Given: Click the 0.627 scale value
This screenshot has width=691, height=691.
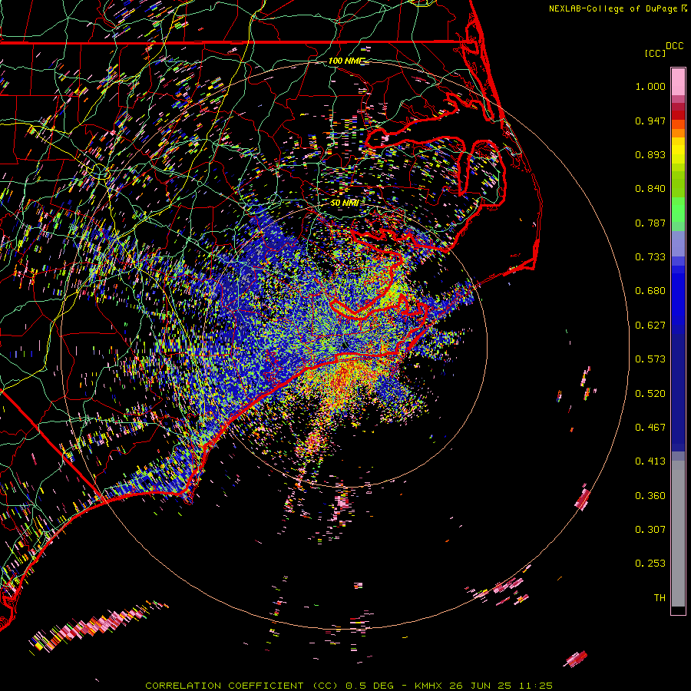Looking at the screenshot, I should [650, 326].
